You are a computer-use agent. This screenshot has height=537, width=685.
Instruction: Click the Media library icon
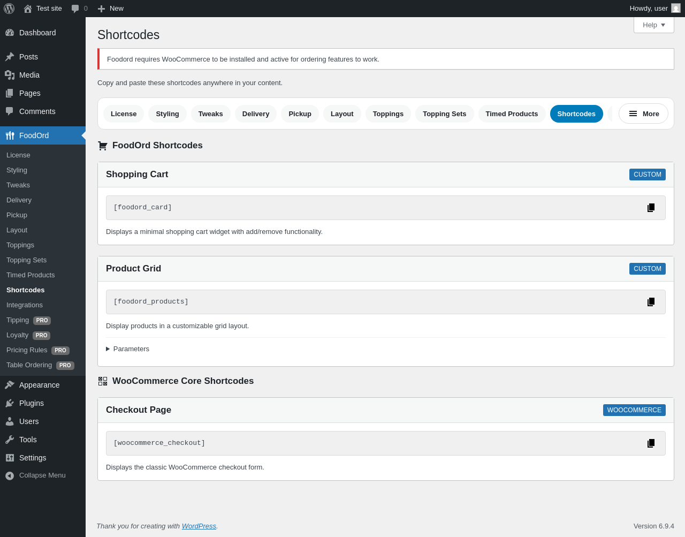(10, 75)
